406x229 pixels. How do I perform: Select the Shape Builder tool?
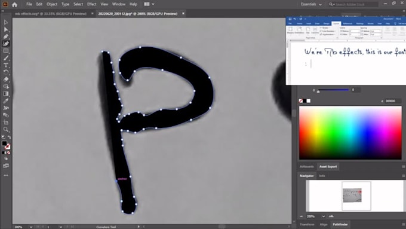[x=6, y=86]
